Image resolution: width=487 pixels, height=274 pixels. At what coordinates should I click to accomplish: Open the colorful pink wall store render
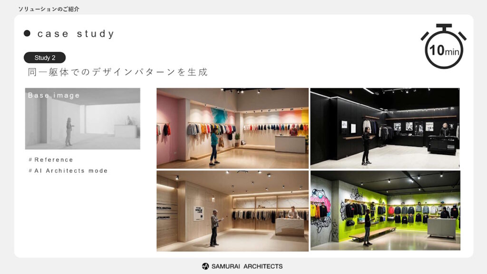(233, 128)
